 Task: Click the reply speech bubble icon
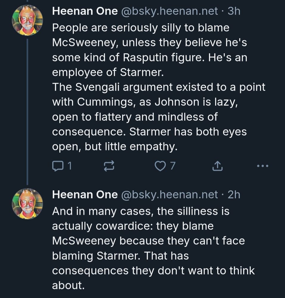tap(57, 166)
